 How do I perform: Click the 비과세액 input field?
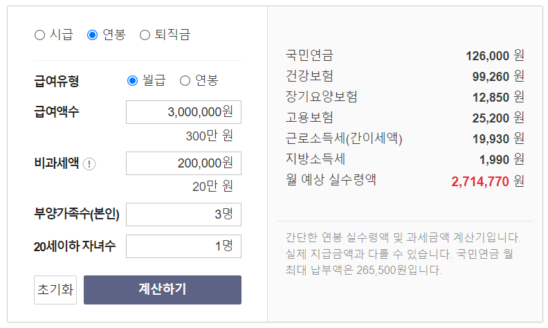pos(183,163)
